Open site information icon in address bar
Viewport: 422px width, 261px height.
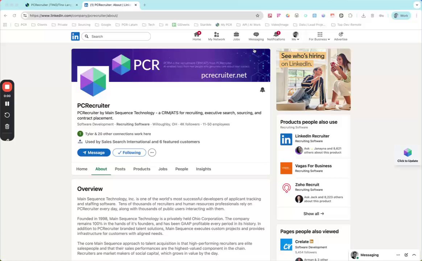tap(25, 16)
